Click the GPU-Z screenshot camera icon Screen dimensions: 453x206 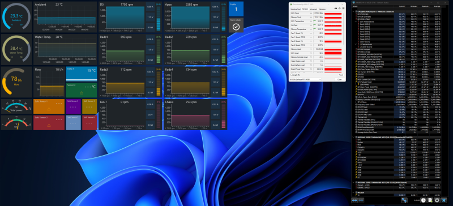(336, 8)
